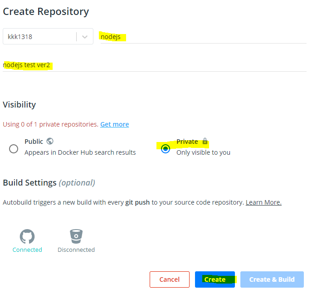Click the Public option label
This screenshot has width=317, height=294.
[x=34, y=142]
